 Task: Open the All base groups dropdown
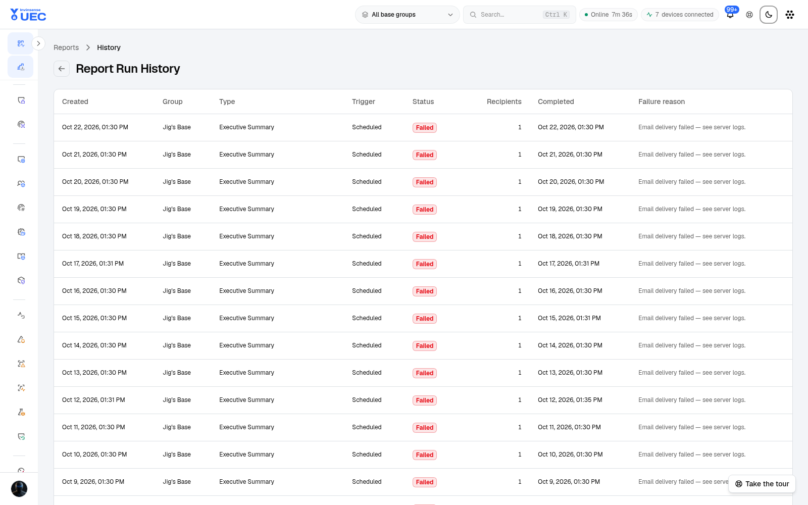coord(407,15)
